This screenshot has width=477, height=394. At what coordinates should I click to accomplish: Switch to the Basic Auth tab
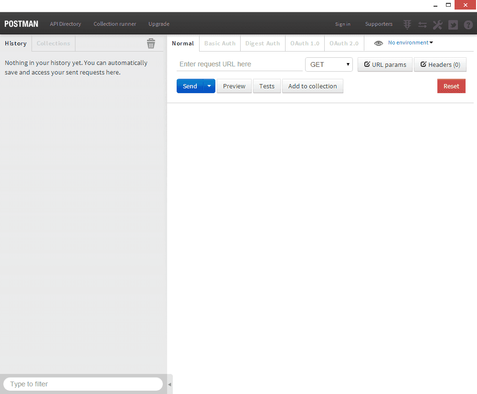[220, 43]
